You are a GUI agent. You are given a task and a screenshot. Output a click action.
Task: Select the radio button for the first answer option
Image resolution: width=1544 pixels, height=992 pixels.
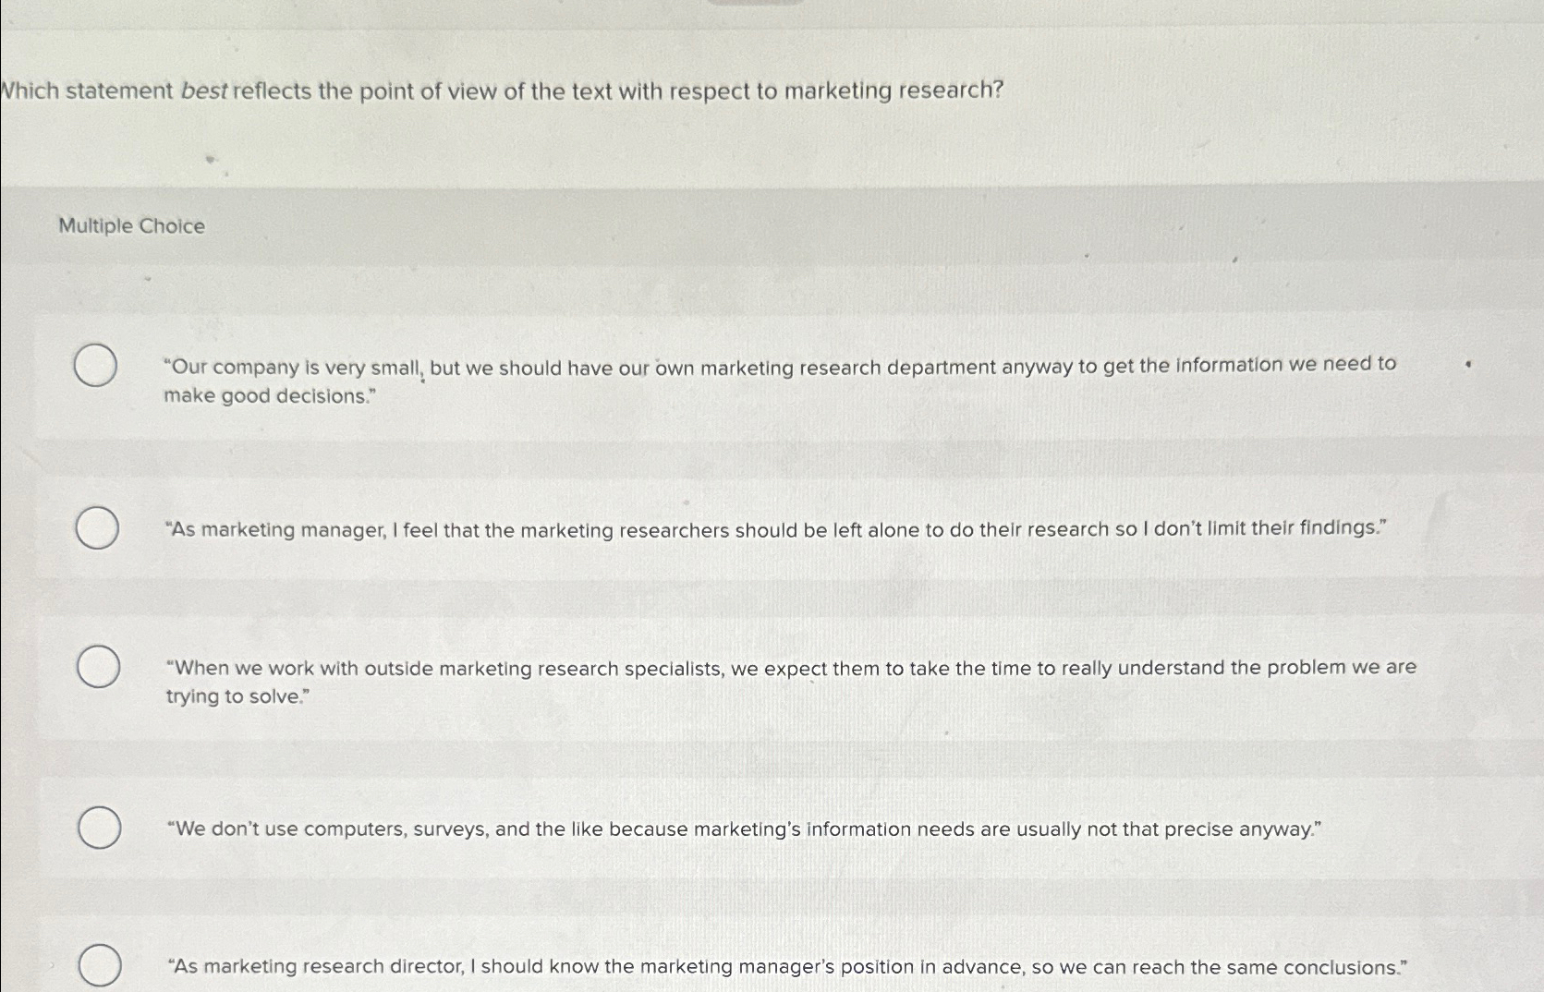click(96, 367)
